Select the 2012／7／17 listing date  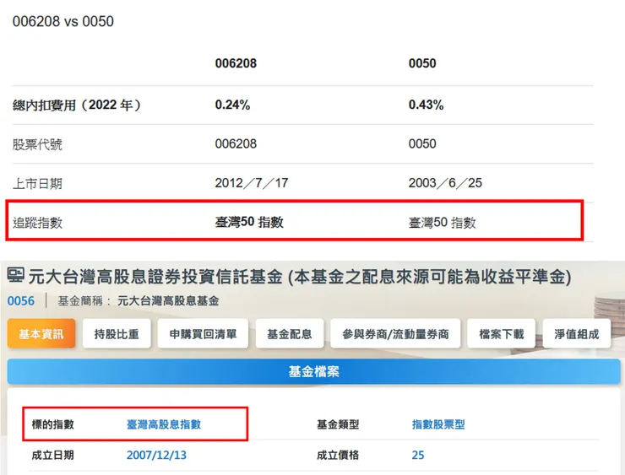(x=252, y=183)
